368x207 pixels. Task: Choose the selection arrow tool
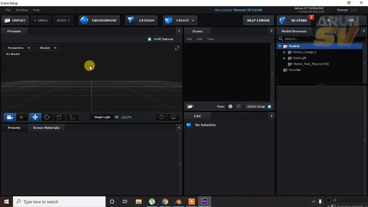tap(22, 117)
